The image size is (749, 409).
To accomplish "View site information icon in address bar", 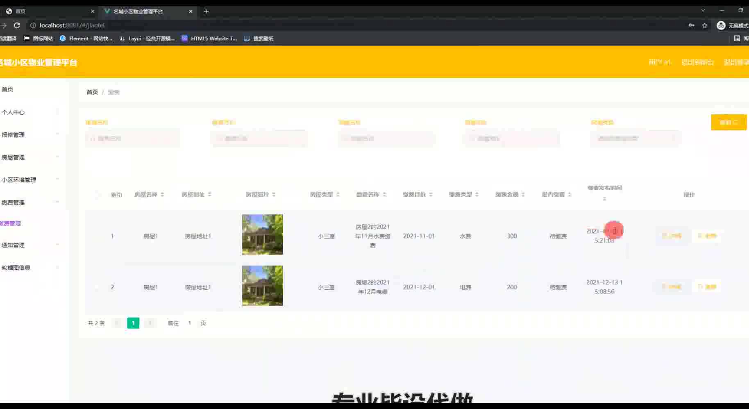I will pos(33,25).
